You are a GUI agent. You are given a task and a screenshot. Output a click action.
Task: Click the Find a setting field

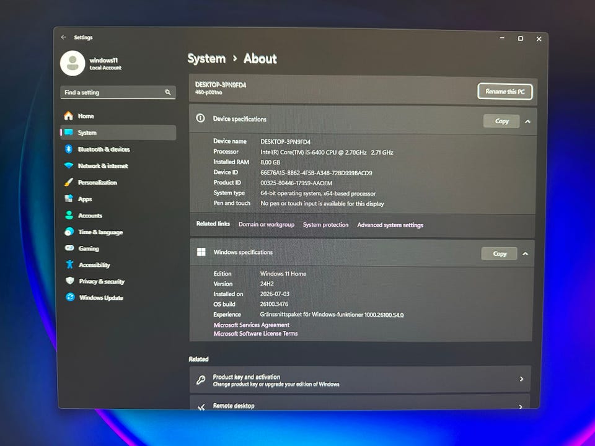tap(118, 92)
